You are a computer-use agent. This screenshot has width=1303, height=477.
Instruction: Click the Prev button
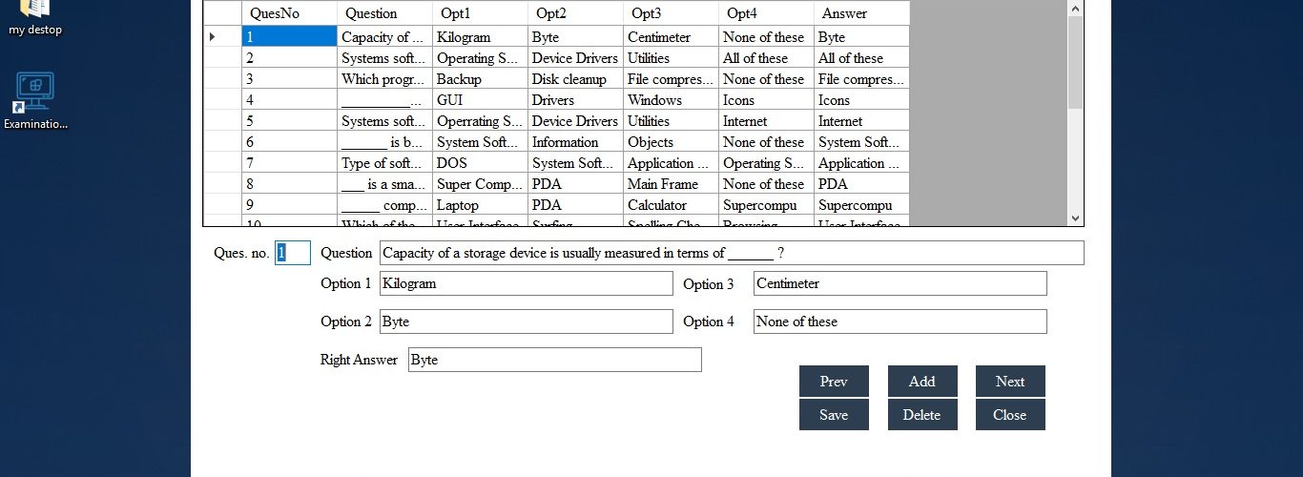click(x=834, y=382)
